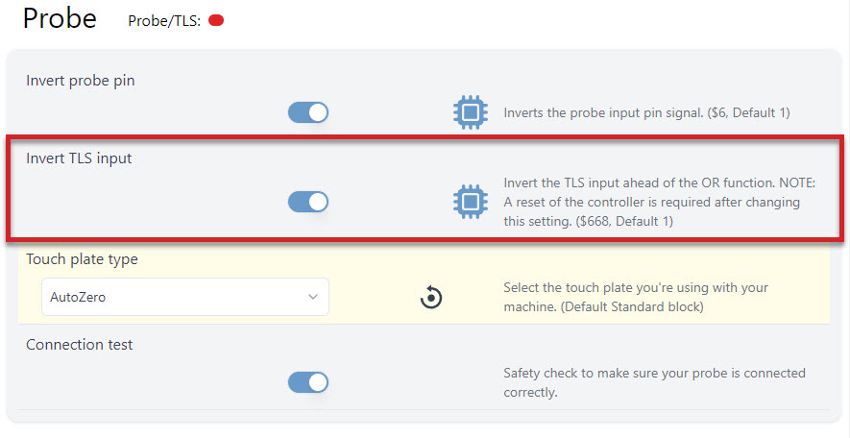
Task: Reset Touch plate type to default
Action: point(431,297)
